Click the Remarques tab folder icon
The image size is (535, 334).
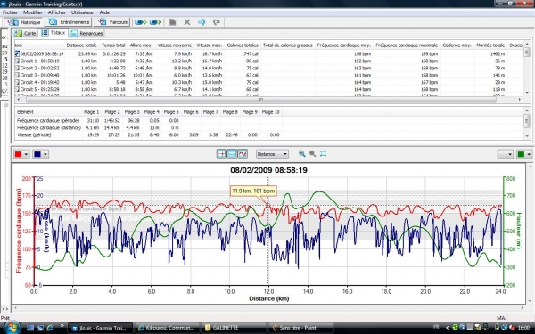(74, 34)
